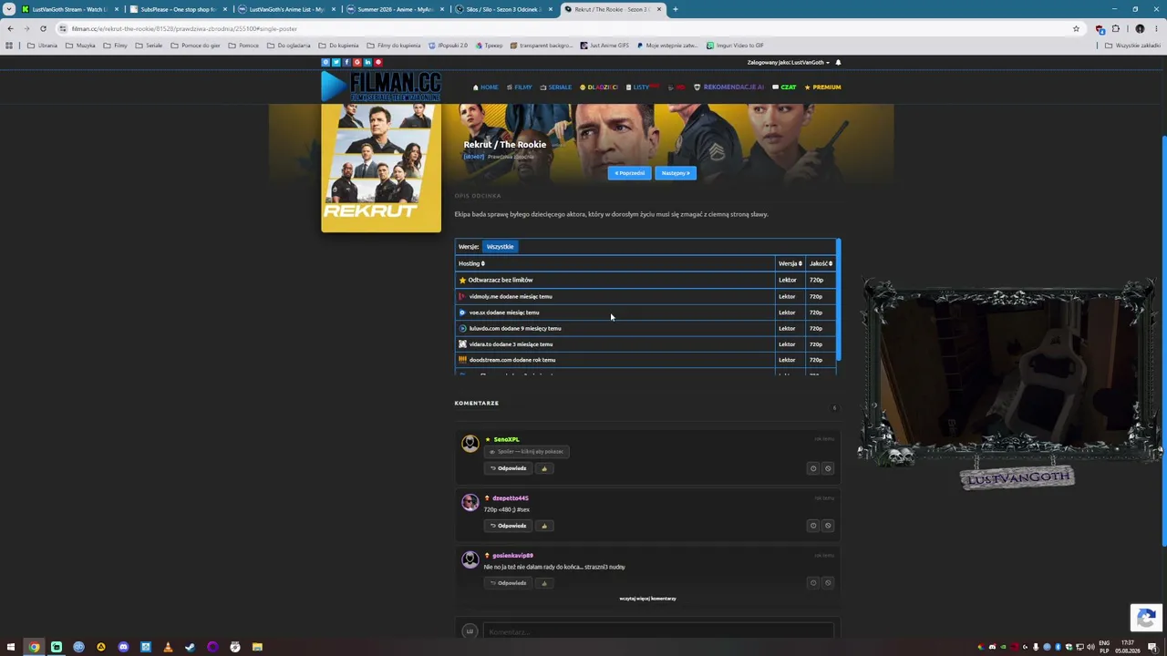Open FILMY in site navigation
This screenshot has height=656, width=1167.
point(520,87)
